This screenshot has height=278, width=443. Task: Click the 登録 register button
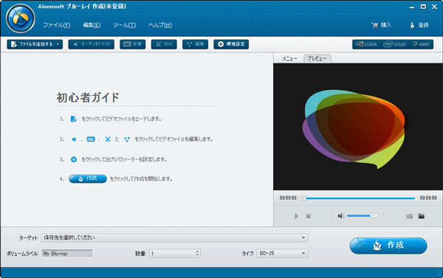click(x=419, y=25)
